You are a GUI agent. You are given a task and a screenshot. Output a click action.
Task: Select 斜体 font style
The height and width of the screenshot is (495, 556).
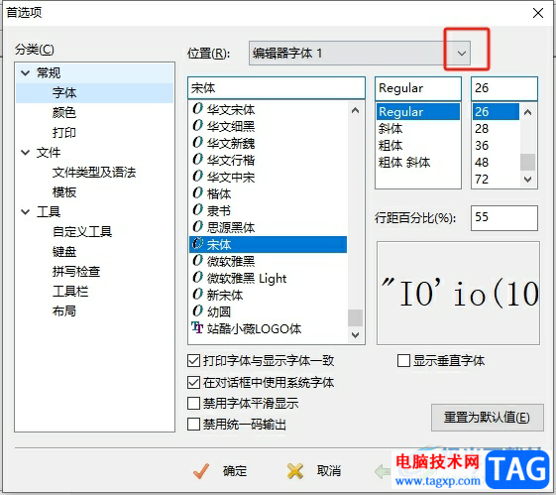click(x=390, y=128)
